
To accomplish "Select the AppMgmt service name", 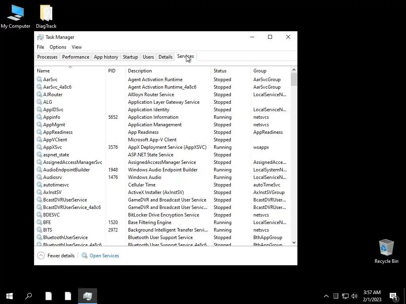I will click(54, 125).
